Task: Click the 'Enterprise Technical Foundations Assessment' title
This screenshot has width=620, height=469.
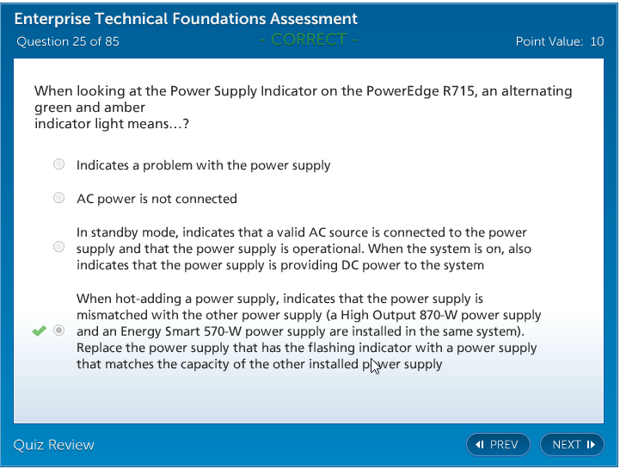Action: point(186,19)
